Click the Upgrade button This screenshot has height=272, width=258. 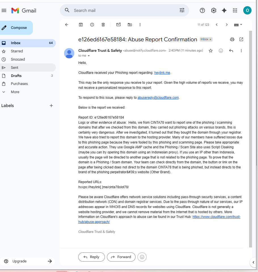point(28,261)
